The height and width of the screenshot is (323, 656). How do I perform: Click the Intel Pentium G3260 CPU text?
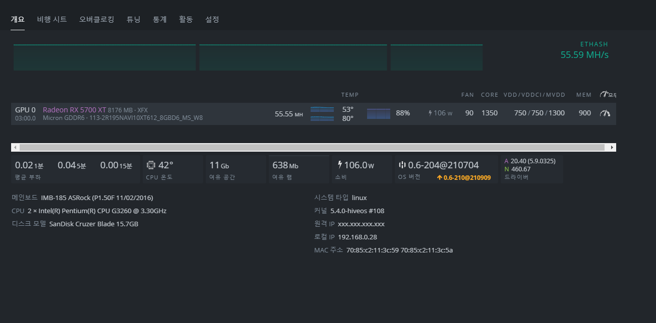97,211
